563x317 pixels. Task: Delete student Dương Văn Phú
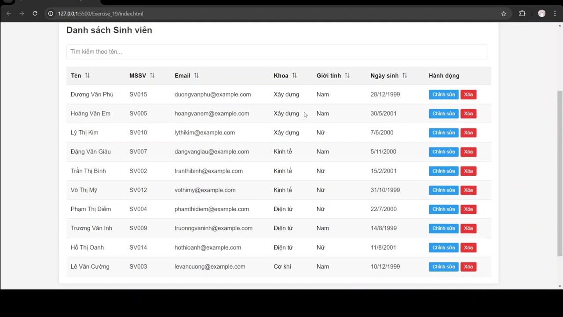click(x=468, y=95)
